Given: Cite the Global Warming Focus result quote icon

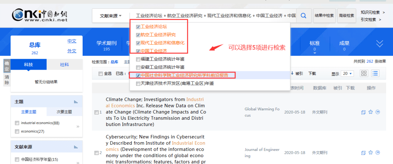Looking at the screenshot, I should pos(378,112).
